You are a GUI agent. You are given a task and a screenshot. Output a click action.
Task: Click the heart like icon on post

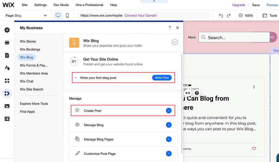(254, 148)
